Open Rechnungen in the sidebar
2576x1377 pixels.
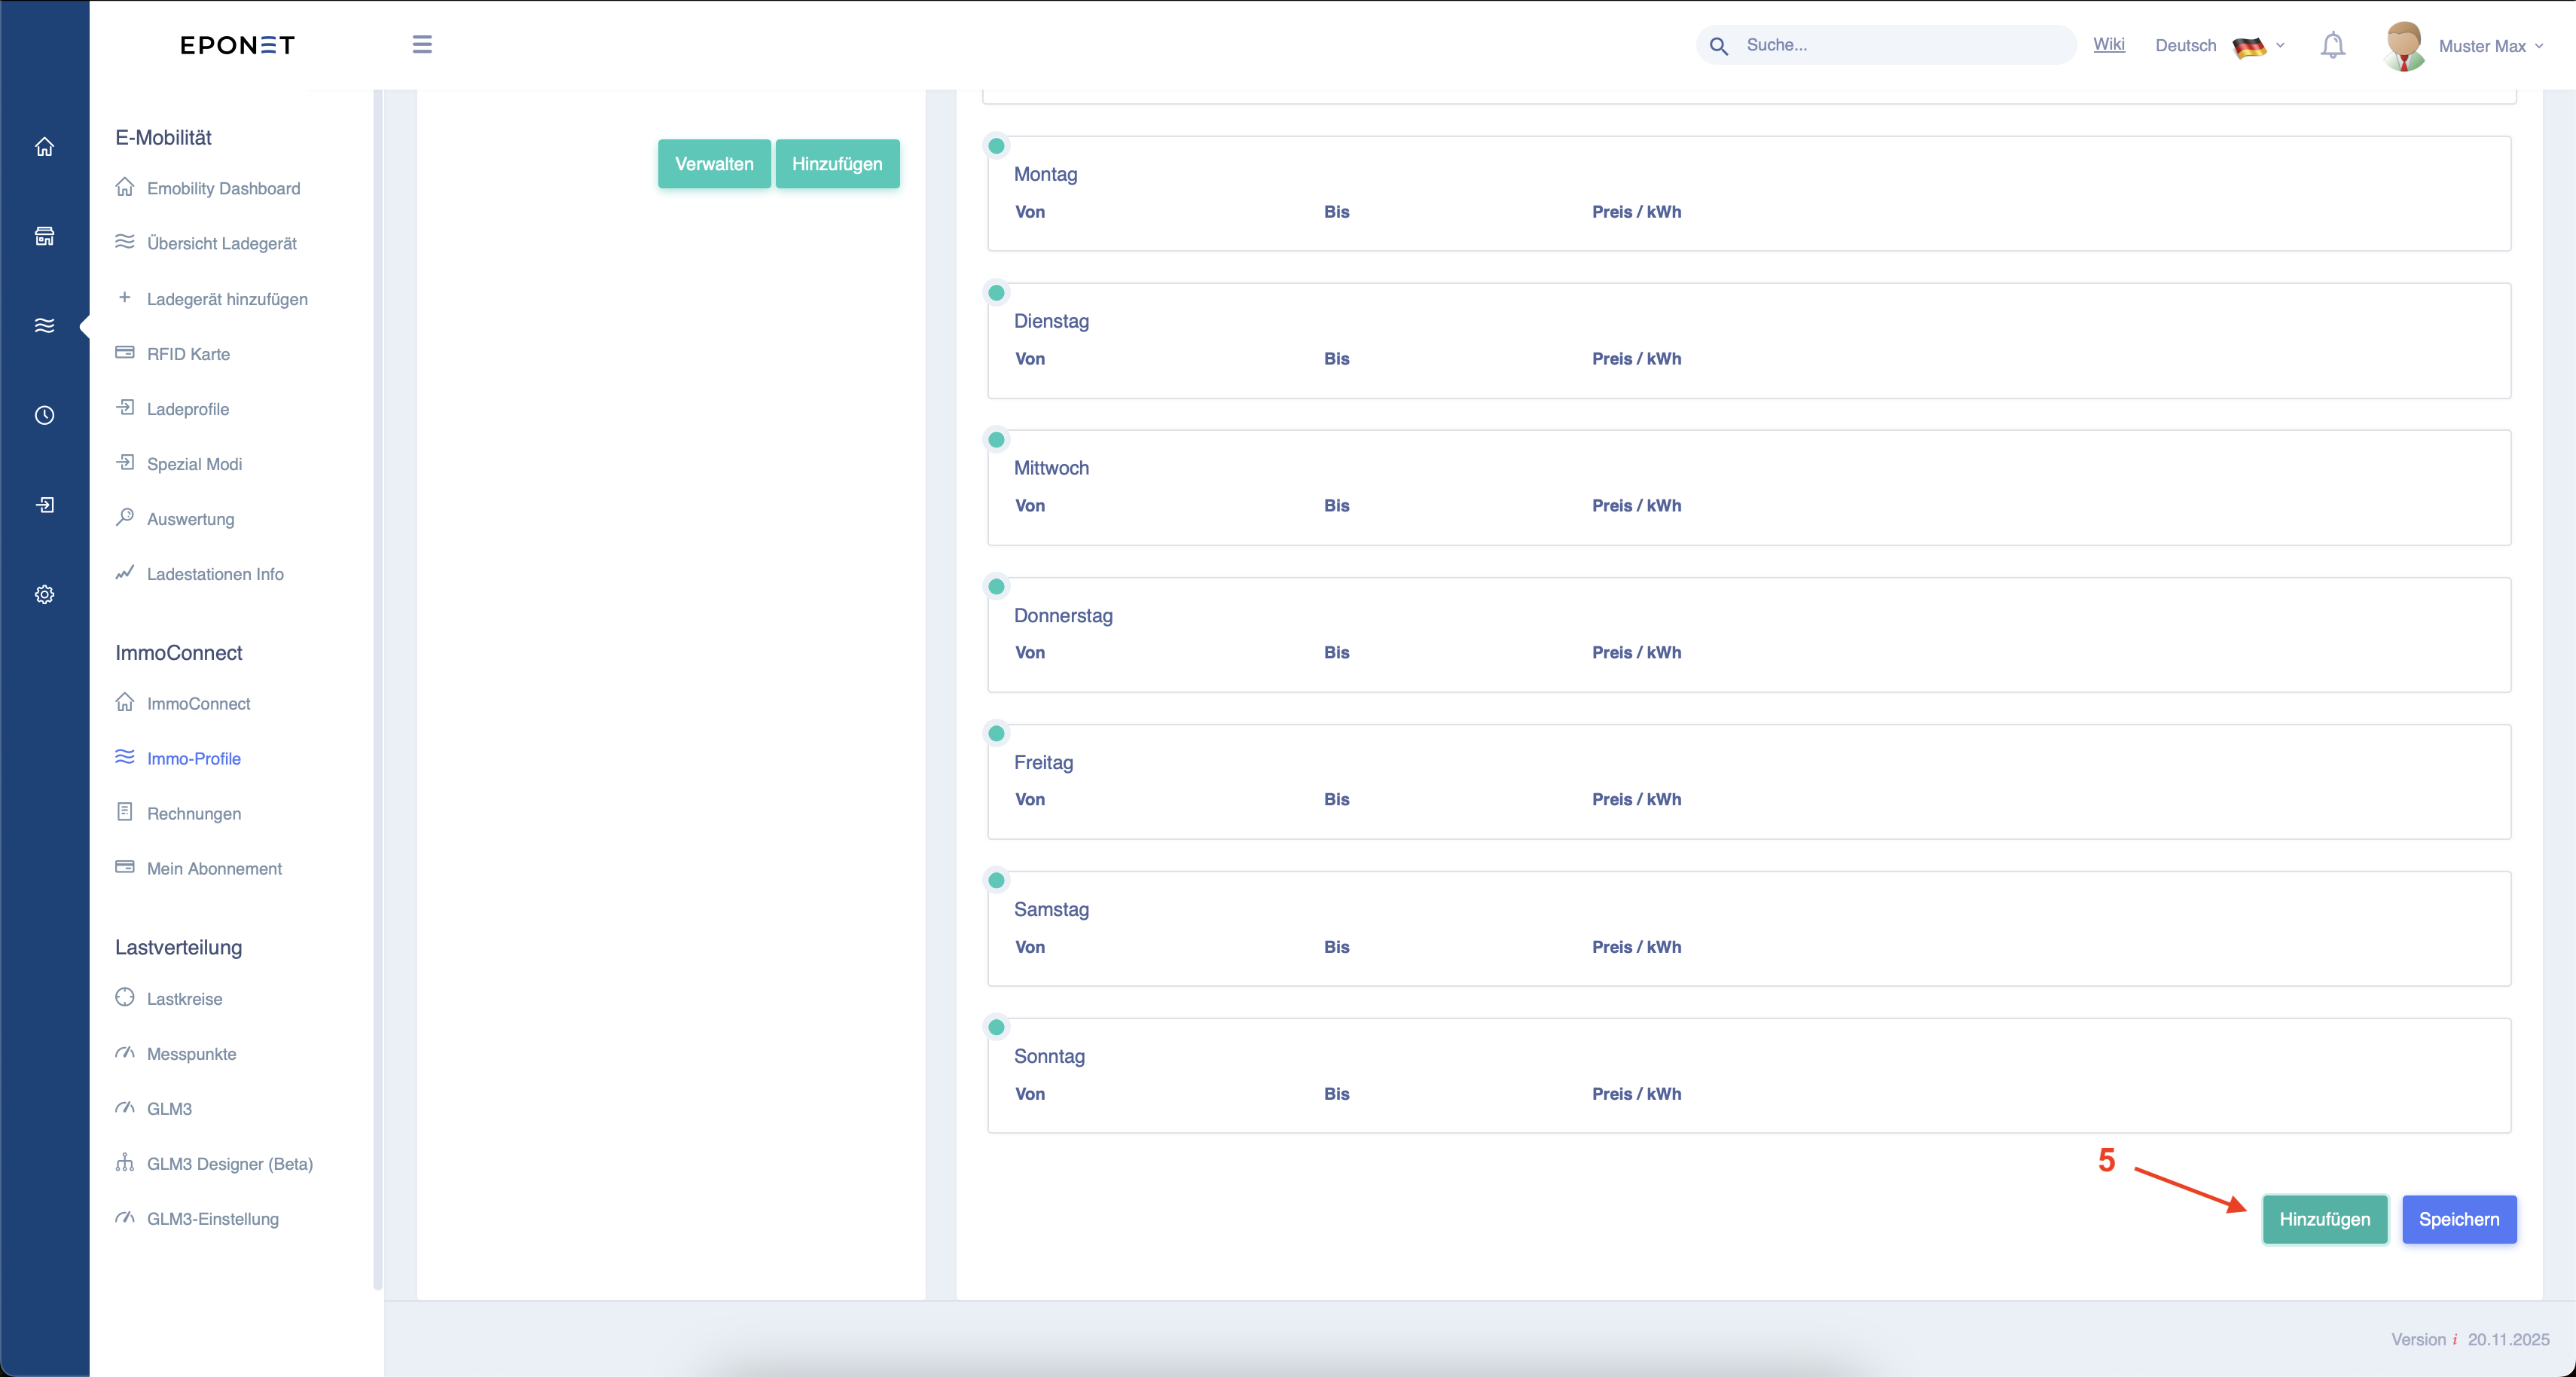pyautogui.click(x=194, y=813)
